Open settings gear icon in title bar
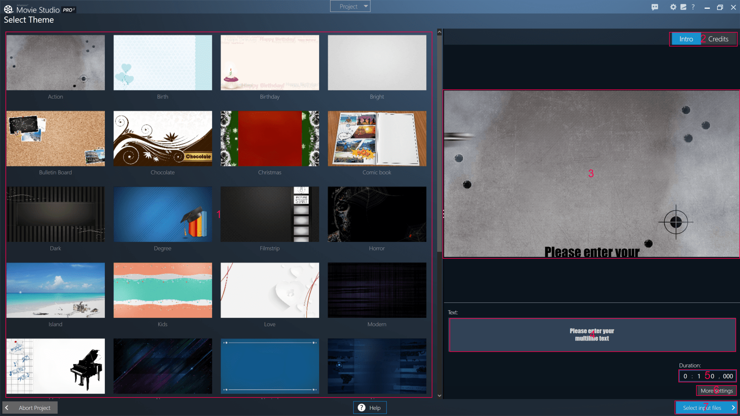Image resolution: width=740 pixels, height=416 pixels. [673, 7]
